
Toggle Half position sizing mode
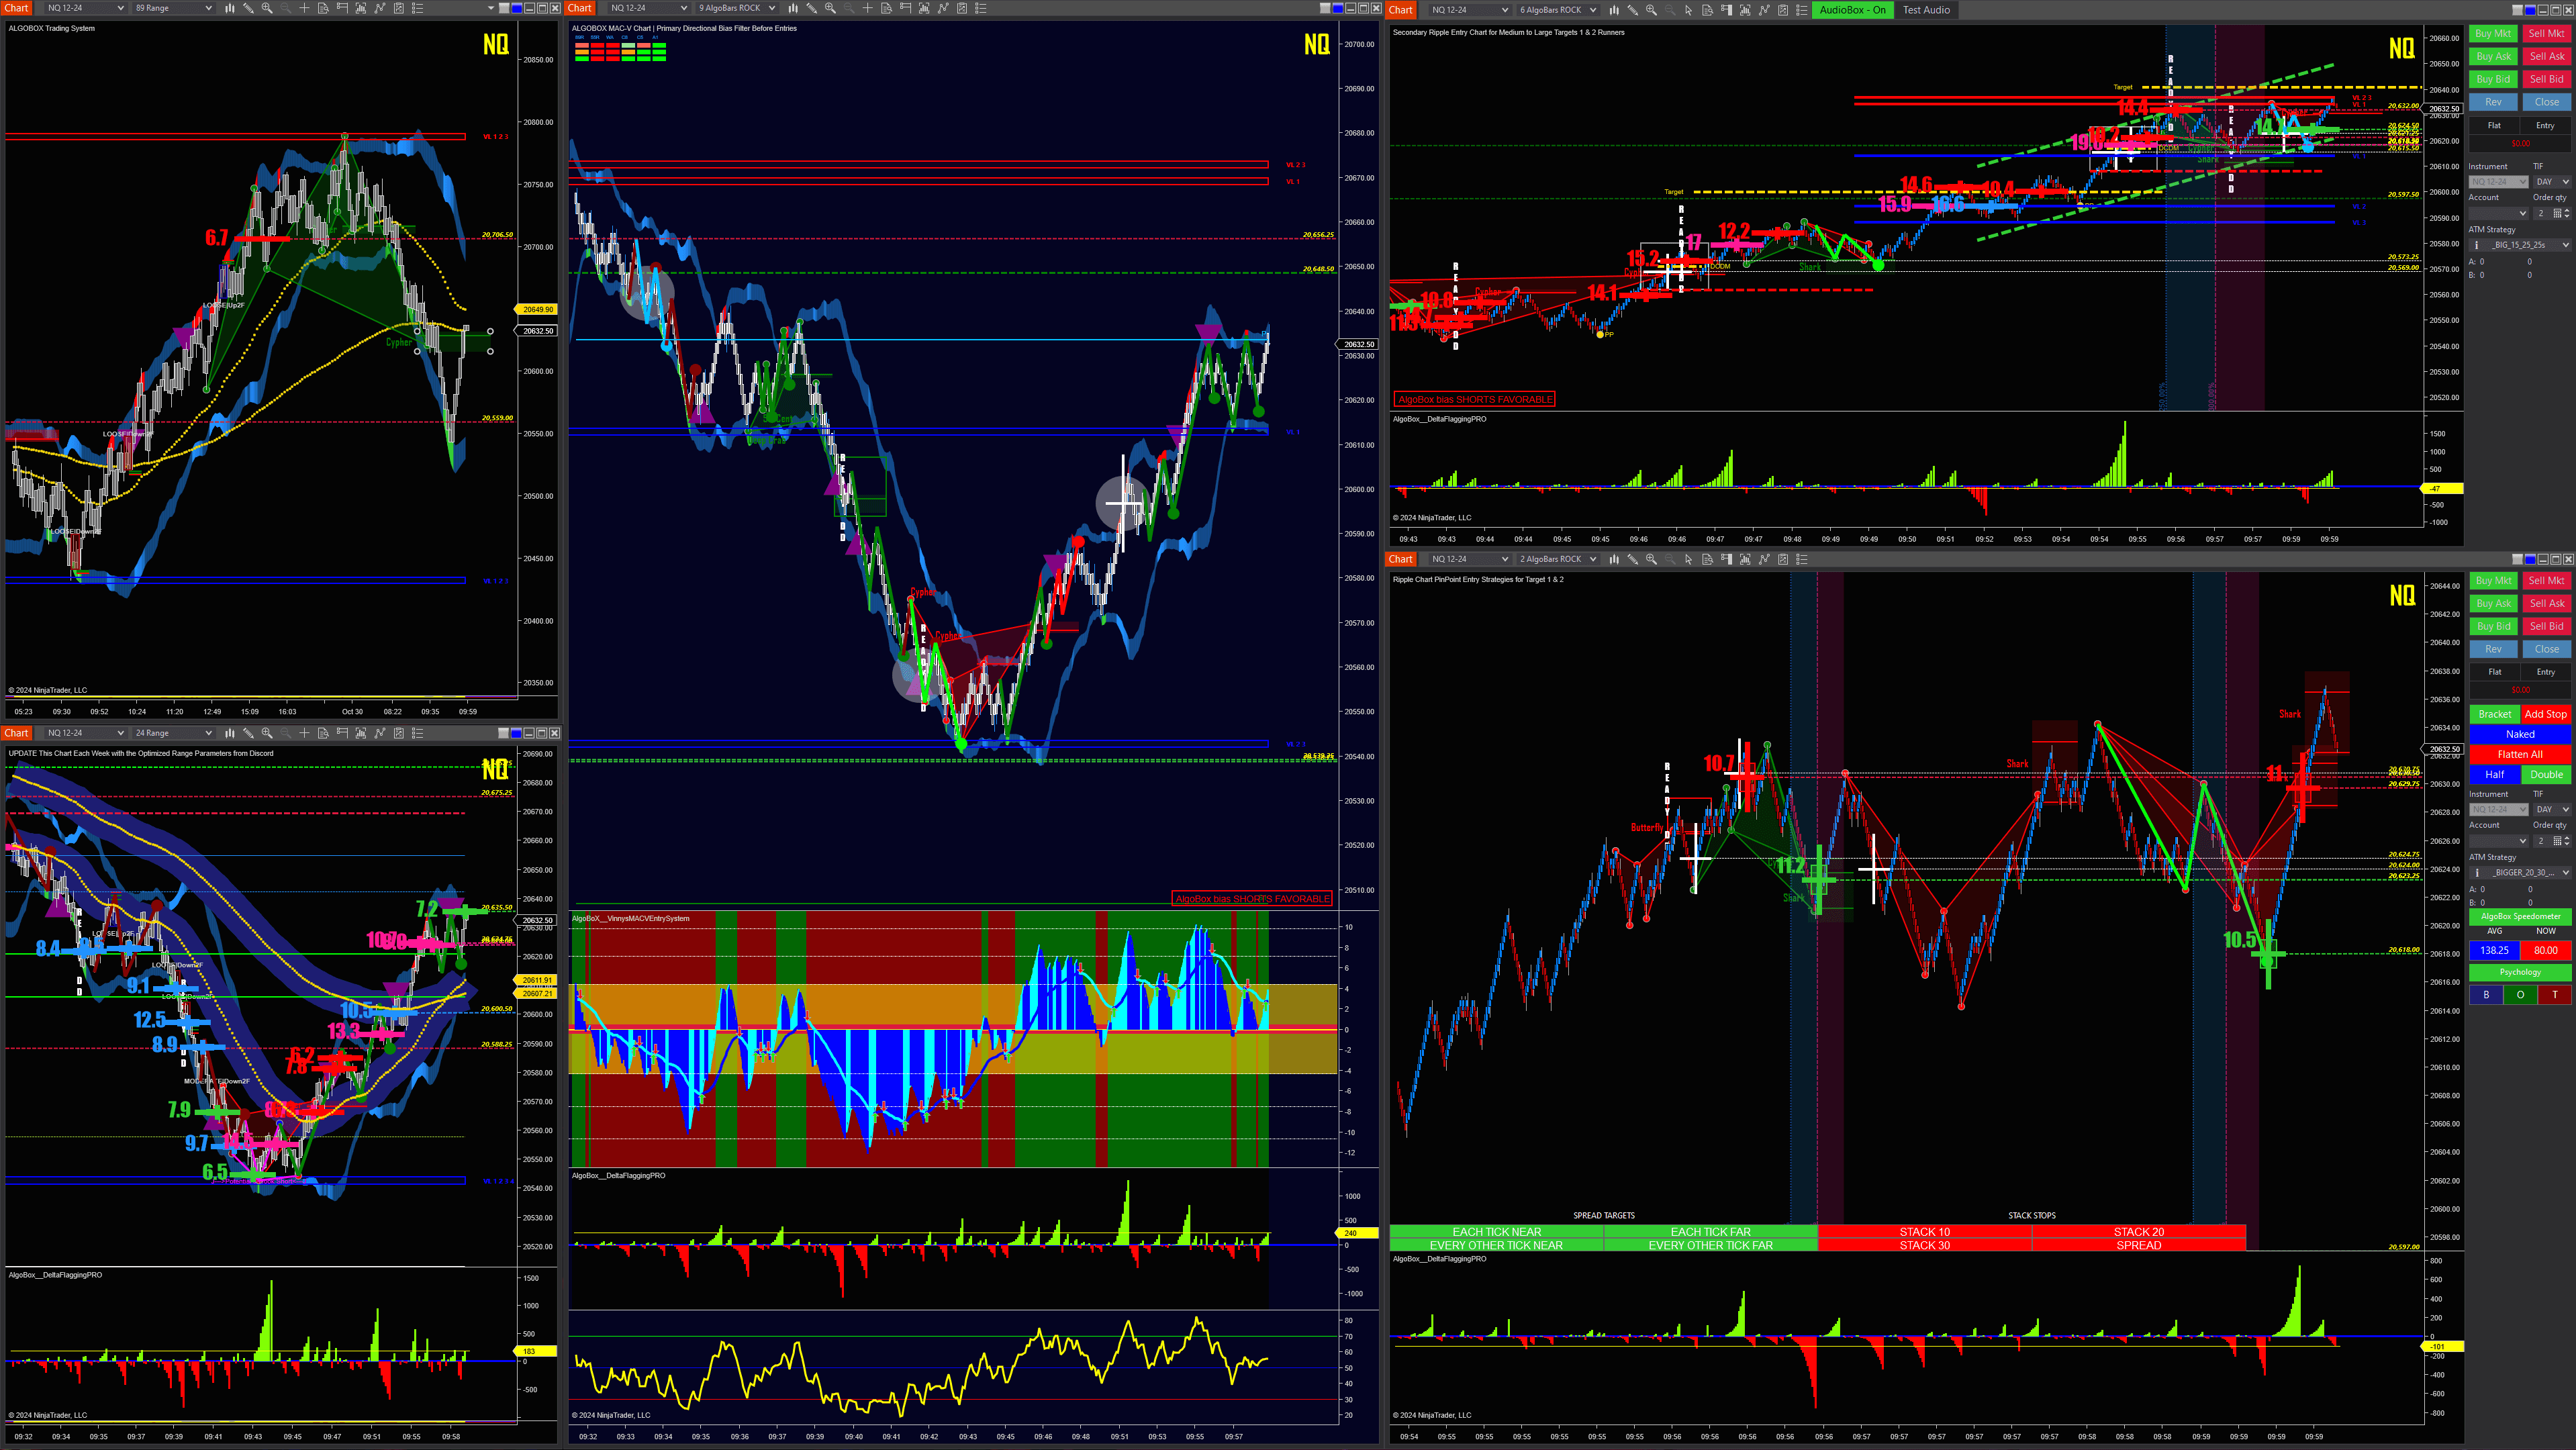coord(2494,774)
